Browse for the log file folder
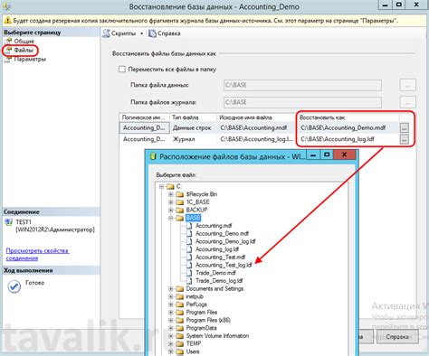This screenshot has width=429, height=356. [407, 102]
